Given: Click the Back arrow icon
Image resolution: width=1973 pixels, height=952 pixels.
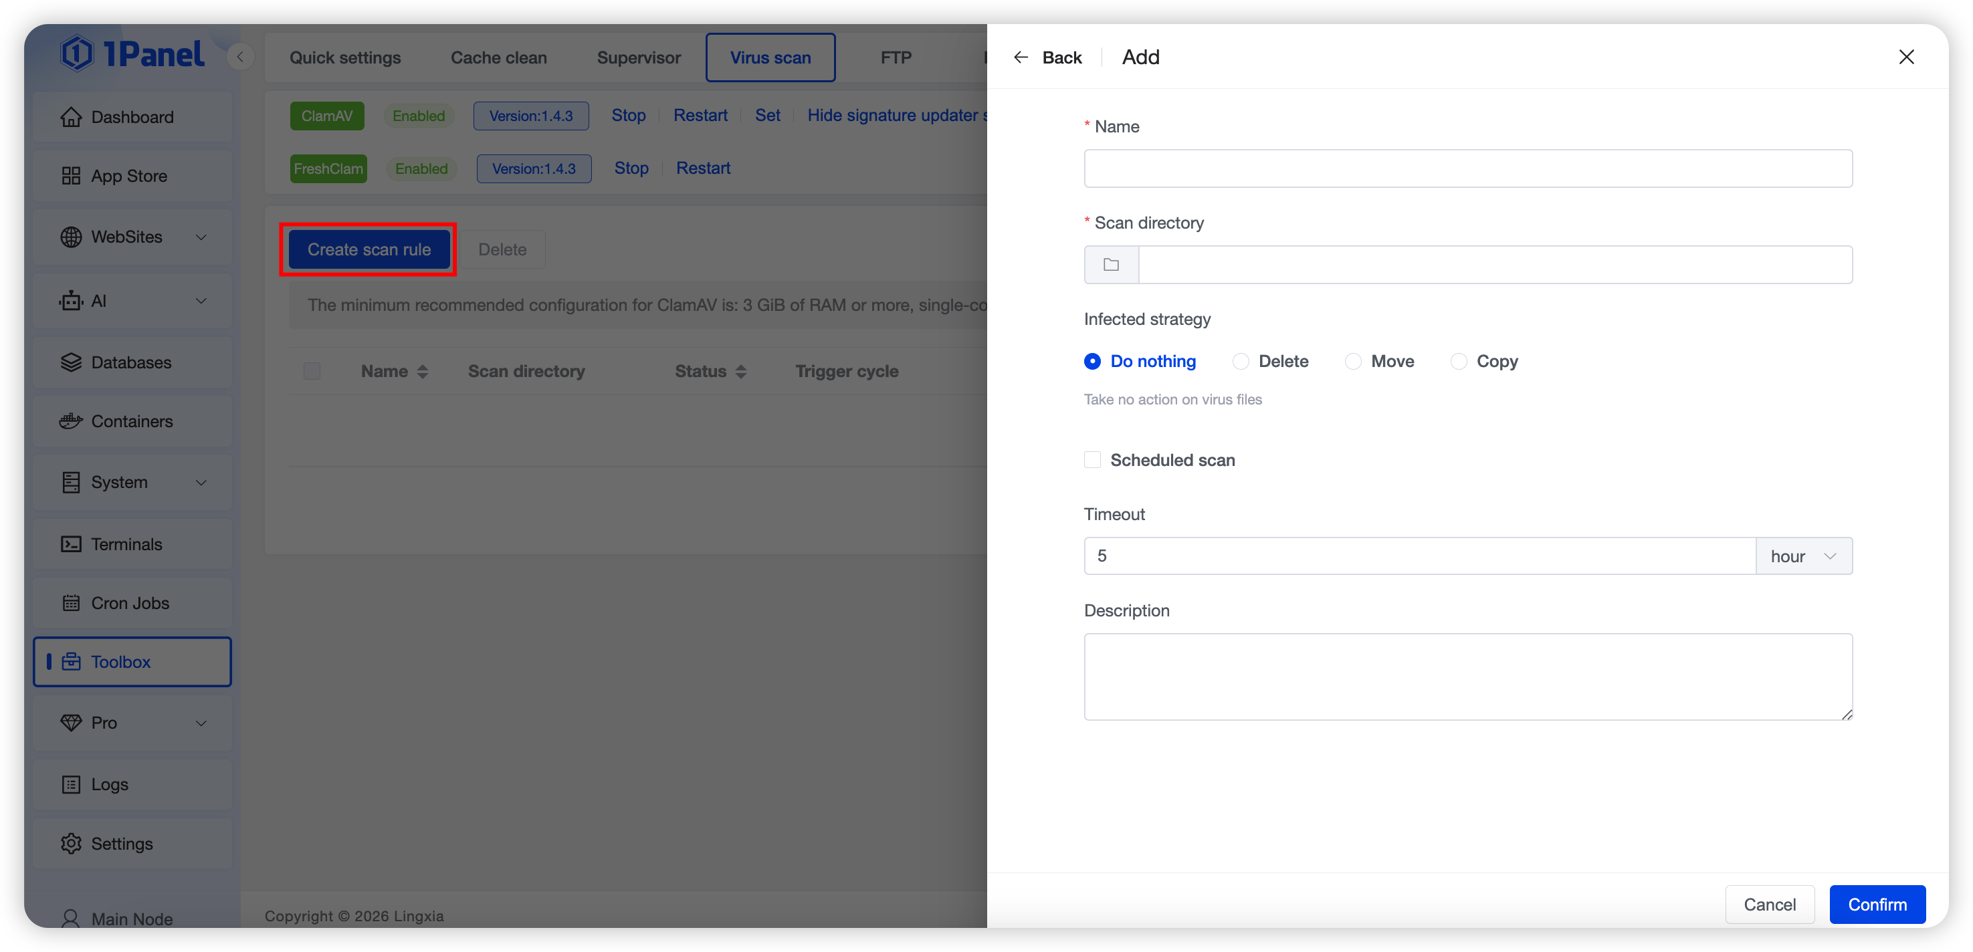Looking at the screenshot, I should click(x=1020, y=57).
